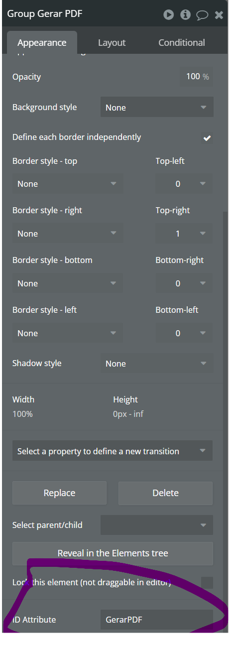Close the Group Gerar PDF property panel

pyautogui.click(x=219, y=15)
